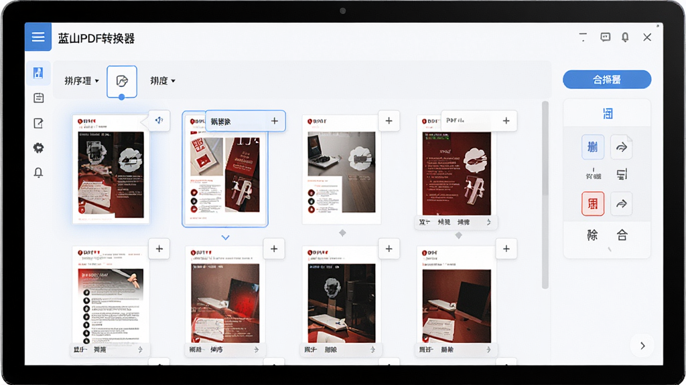Select the dark red fourth page thumbnail, top row
Image resolution: width=686 pixels, height=385 pixels.
pyautogui.click(x=456, y=169)
